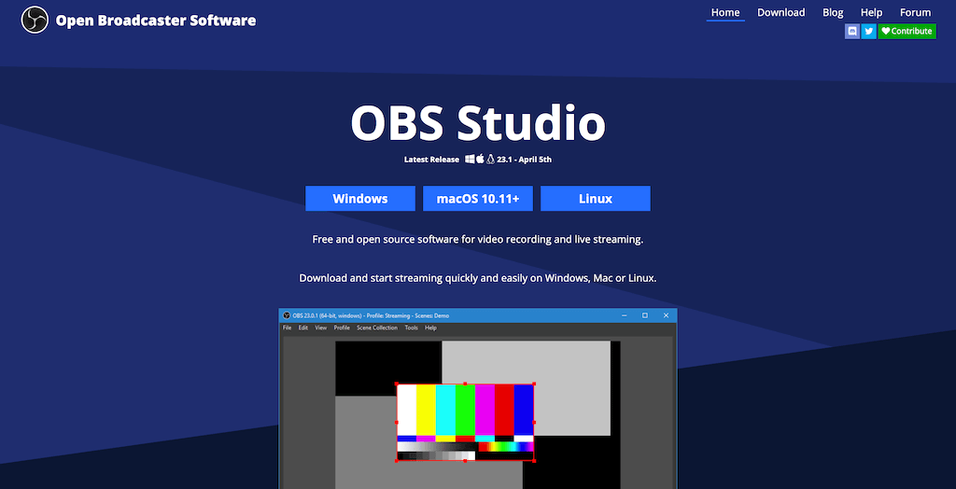Screen dimensions: 956x489
Task: Open Tools menu in OBS screenshot window
Action: tap(412, 328)
